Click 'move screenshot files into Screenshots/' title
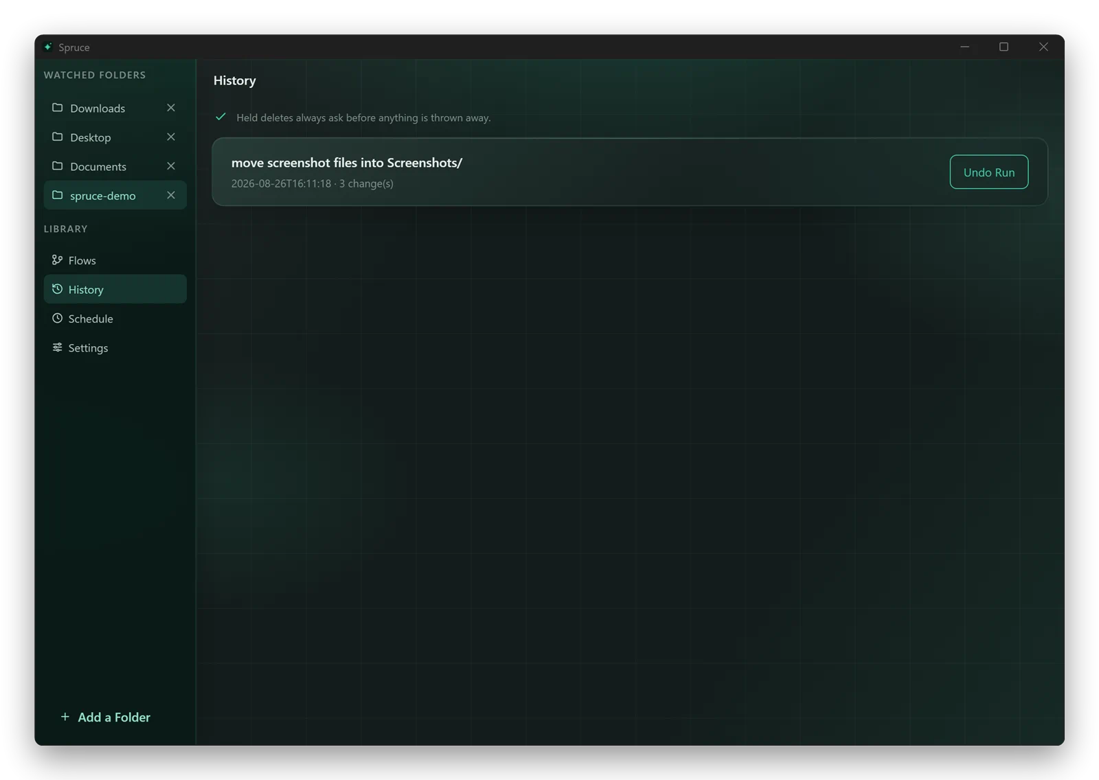Viewport: 1099px width, 780px height. pos(347,163)
